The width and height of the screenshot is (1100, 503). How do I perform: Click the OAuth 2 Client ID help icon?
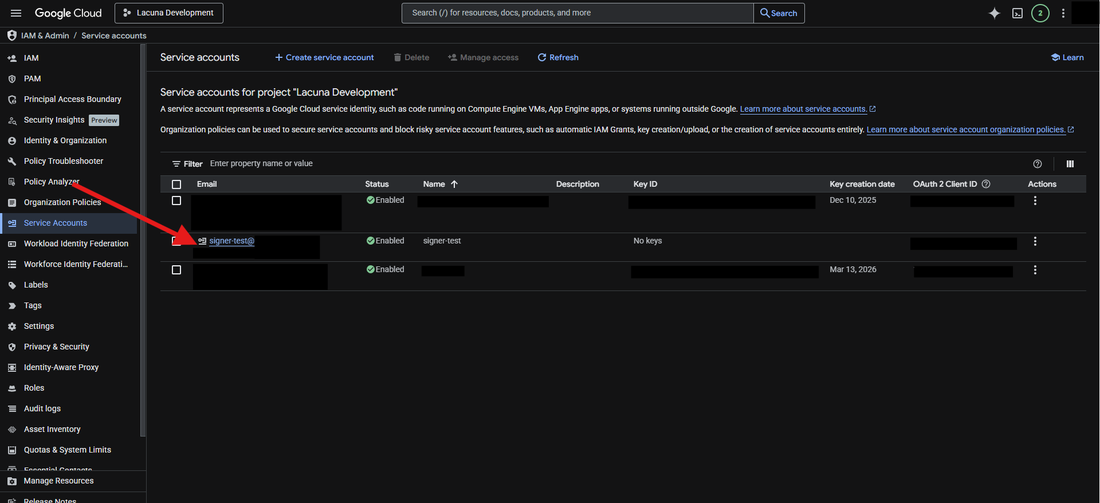click(x=986, y=184)
